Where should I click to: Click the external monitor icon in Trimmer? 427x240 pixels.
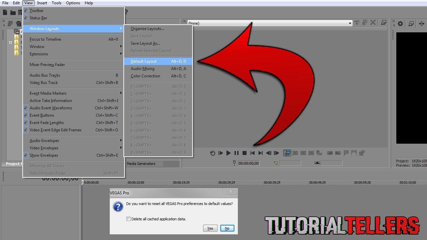click(x=384, y=23)
